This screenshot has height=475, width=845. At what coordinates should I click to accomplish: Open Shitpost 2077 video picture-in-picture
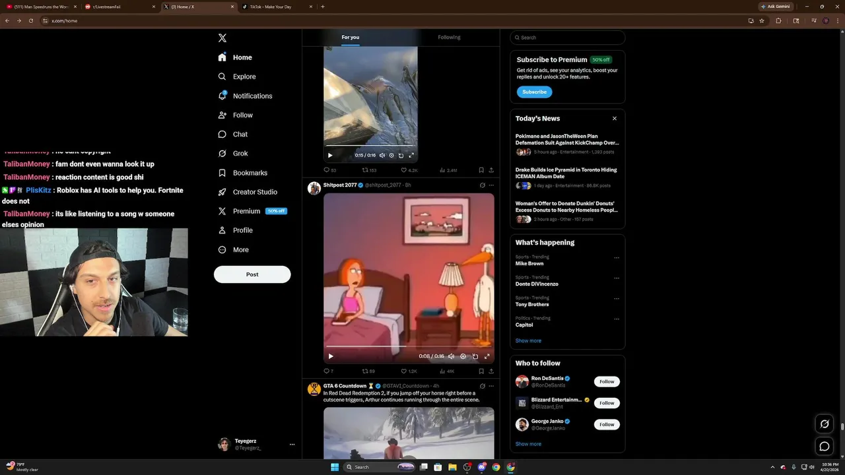[475, 356]
